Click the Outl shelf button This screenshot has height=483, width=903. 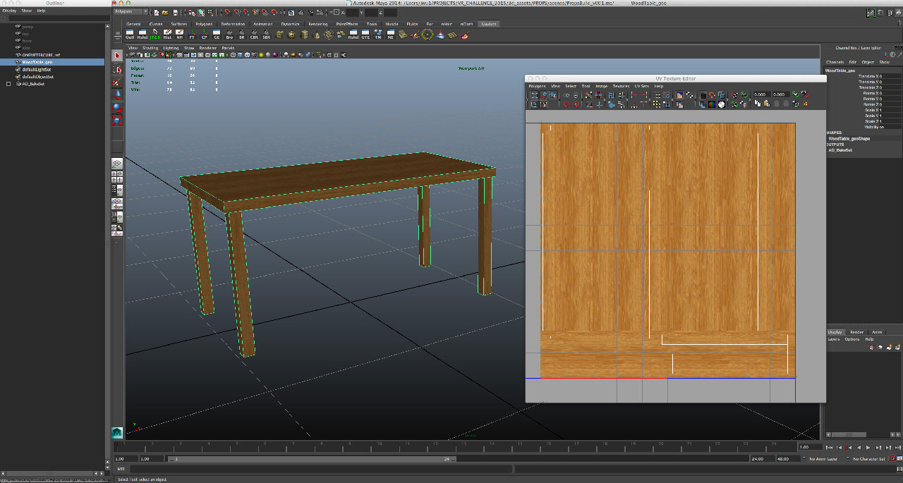[130, 35]
